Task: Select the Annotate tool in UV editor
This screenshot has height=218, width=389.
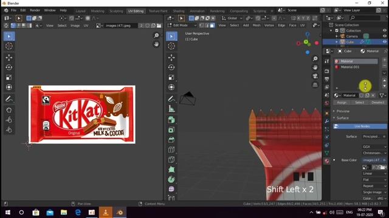Action: [x=9, y=99]
